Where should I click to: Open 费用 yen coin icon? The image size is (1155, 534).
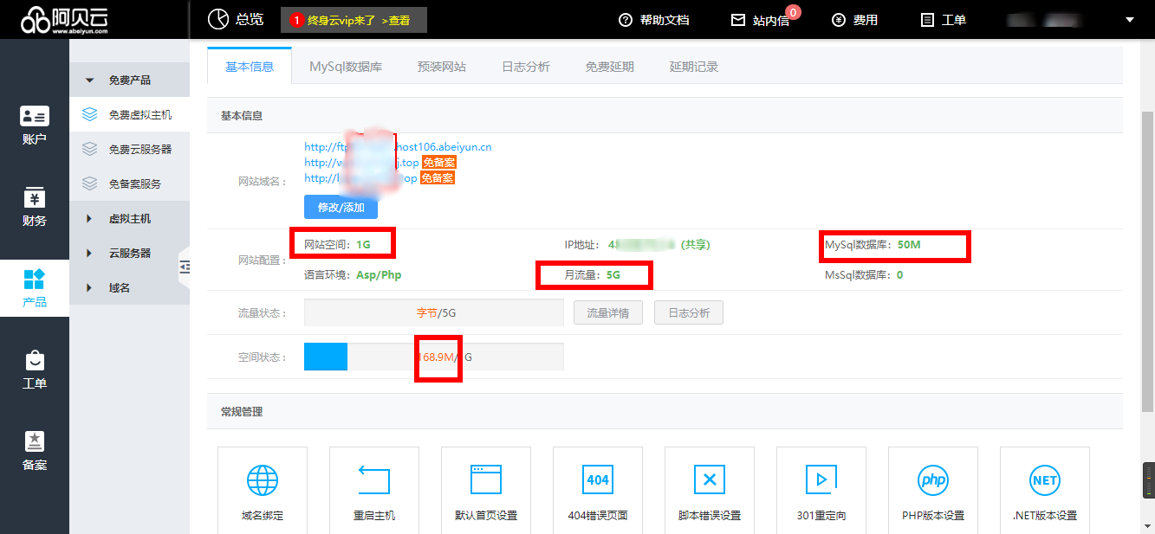point(838,20)
